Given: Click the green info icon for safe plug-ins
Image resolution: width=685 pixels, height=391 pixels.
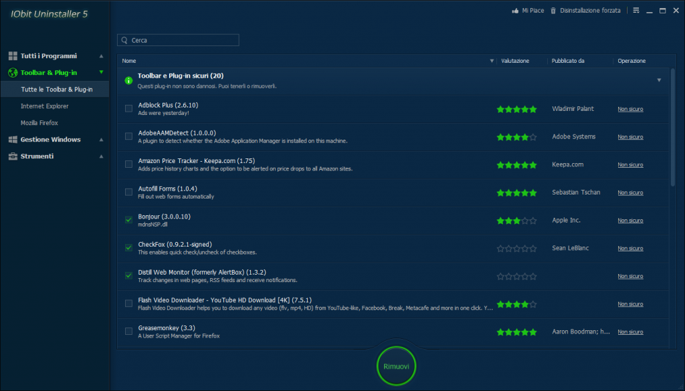Looking at the screenshot, I should [x=128, y=80].
